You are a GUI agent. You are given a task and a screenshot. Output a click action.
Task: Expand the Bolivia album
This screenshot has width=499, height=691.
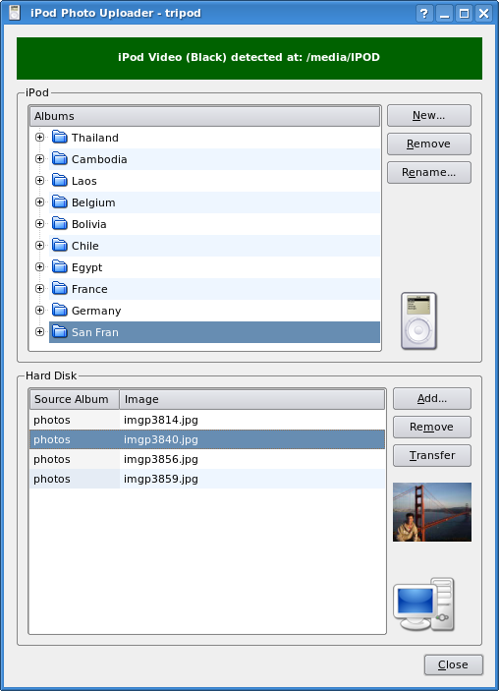click(x=39, y=223)
